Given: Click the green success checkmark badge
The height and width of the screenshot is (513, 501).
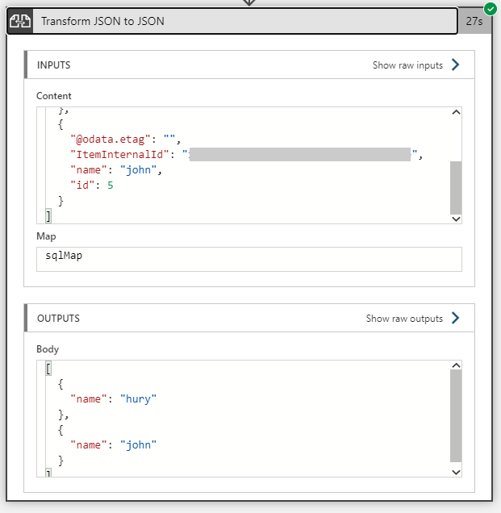Looking at the screenshot, I should pos(491,9).
